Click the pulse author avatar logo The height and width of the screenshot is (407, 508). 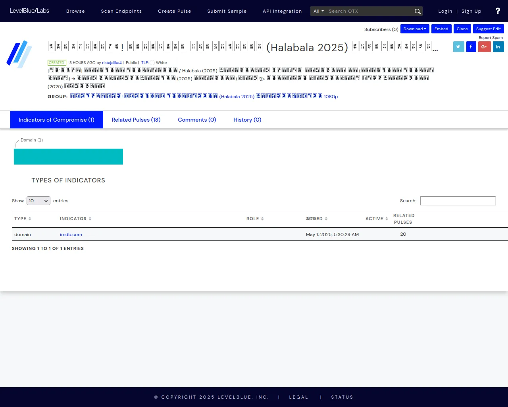tap(19, 54)
